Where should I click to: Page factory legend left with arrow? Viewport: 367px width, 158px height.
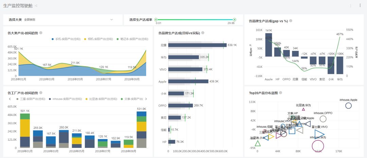pyautogui.click(x=10, y=99)
